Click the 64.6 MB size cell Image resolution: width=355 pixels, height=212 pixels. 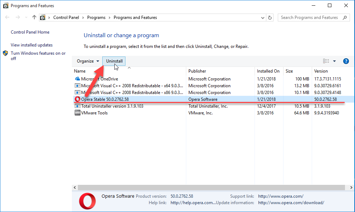coord(302,113)
